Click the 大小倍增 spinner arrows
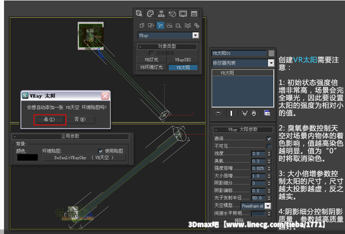345x234 pixels. pyautogui.click(x=269, y=176)
